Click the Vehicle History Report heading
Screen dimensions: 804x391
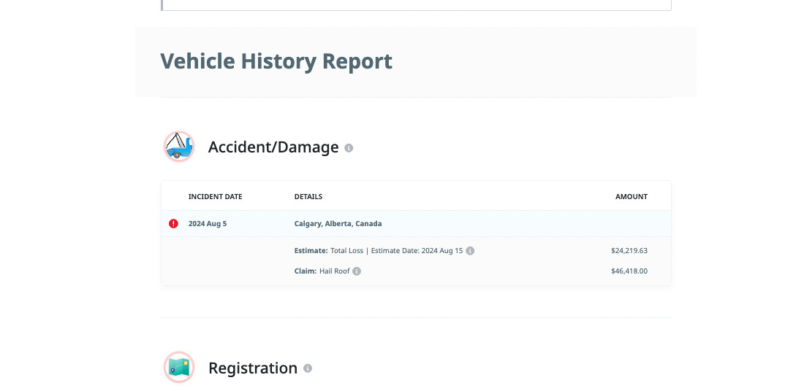[276, 61]
